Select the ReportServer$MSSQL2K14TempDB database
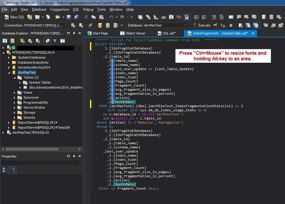This screenshot has width=285, height=204. coord(44,127)
